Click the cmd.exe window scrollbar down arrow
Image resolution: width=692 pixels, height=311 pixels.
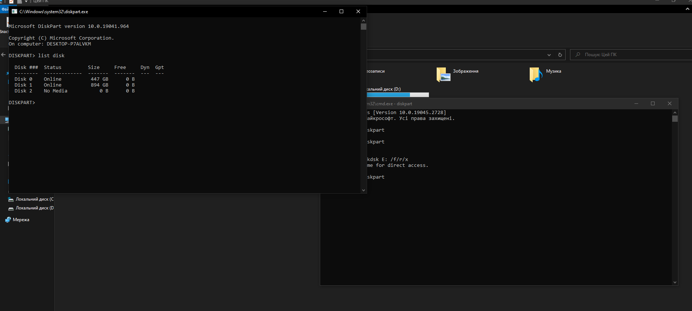pyautogui.click(x=675, y=282)
